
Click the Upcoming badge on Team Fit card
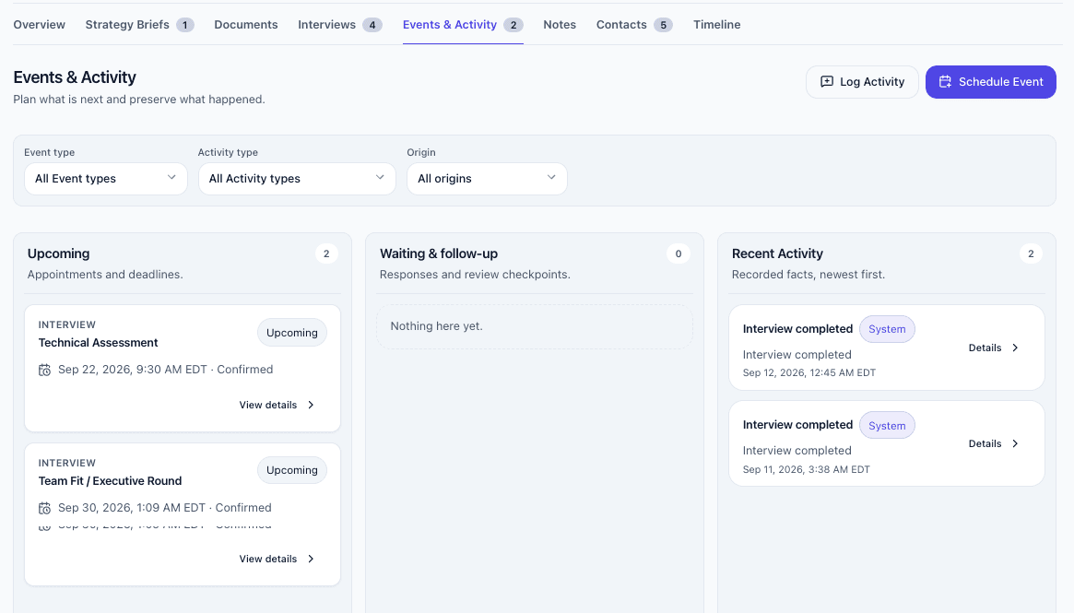tap(292, 470)
